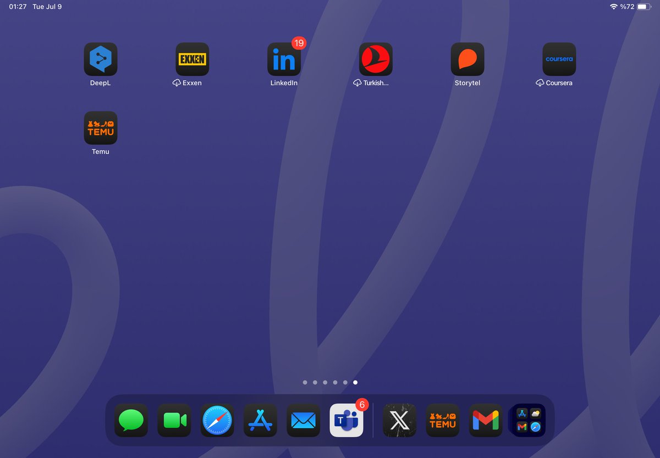Open the Temu app on home screen
The width and height of the screenshot is (660, 458).
pyautogui.click(x=101, y=128)
